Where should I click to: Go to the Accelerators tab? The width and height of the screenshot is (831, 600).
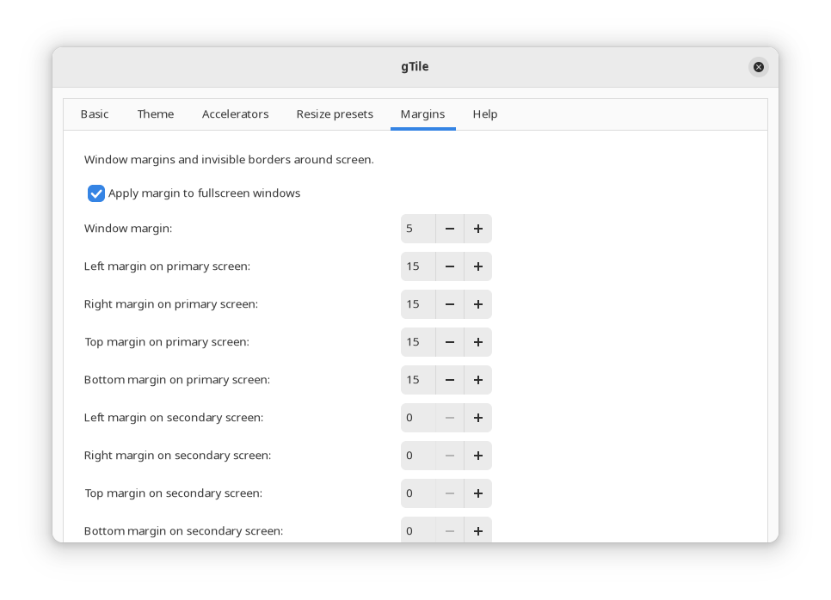(x=235, y=114)
